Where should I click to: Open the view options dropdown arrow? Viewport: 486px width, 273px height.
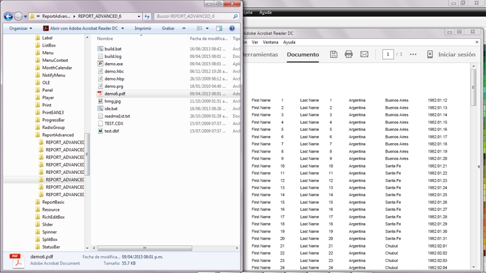207,28
